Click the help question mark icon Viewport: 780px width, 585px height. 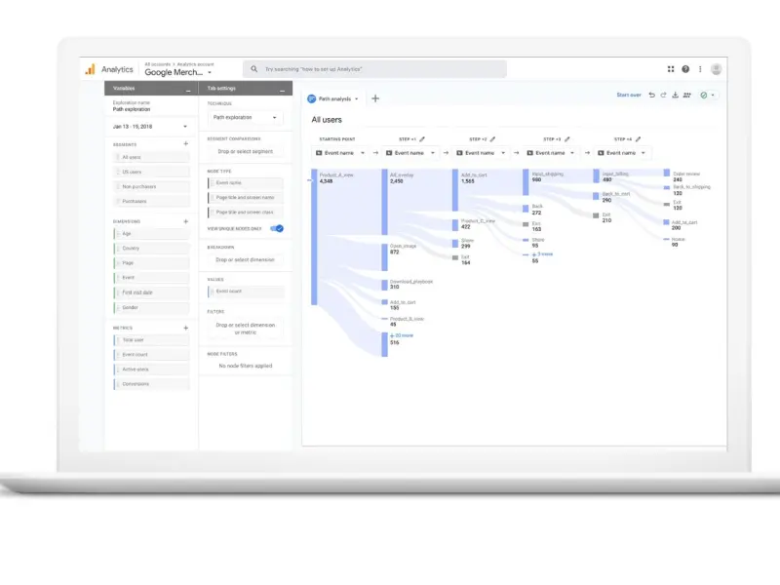(685, 69)
